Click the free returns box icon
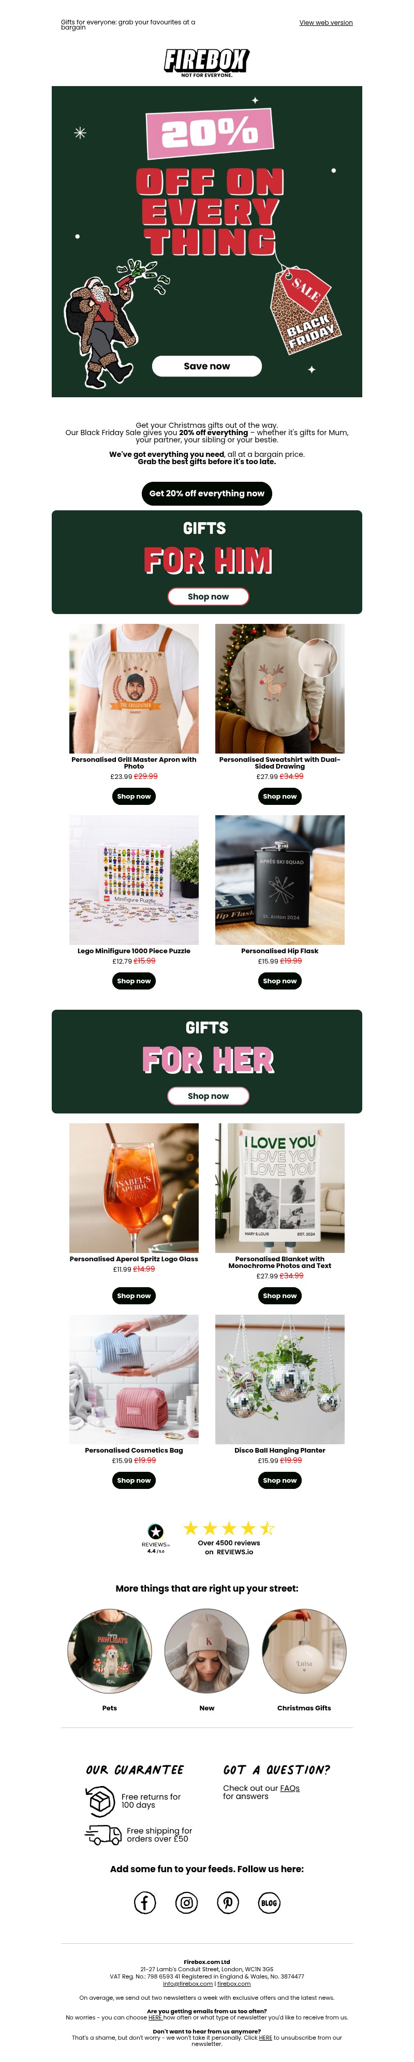The height and width of the screenshot is (2062, 414). coord(101,1801)
